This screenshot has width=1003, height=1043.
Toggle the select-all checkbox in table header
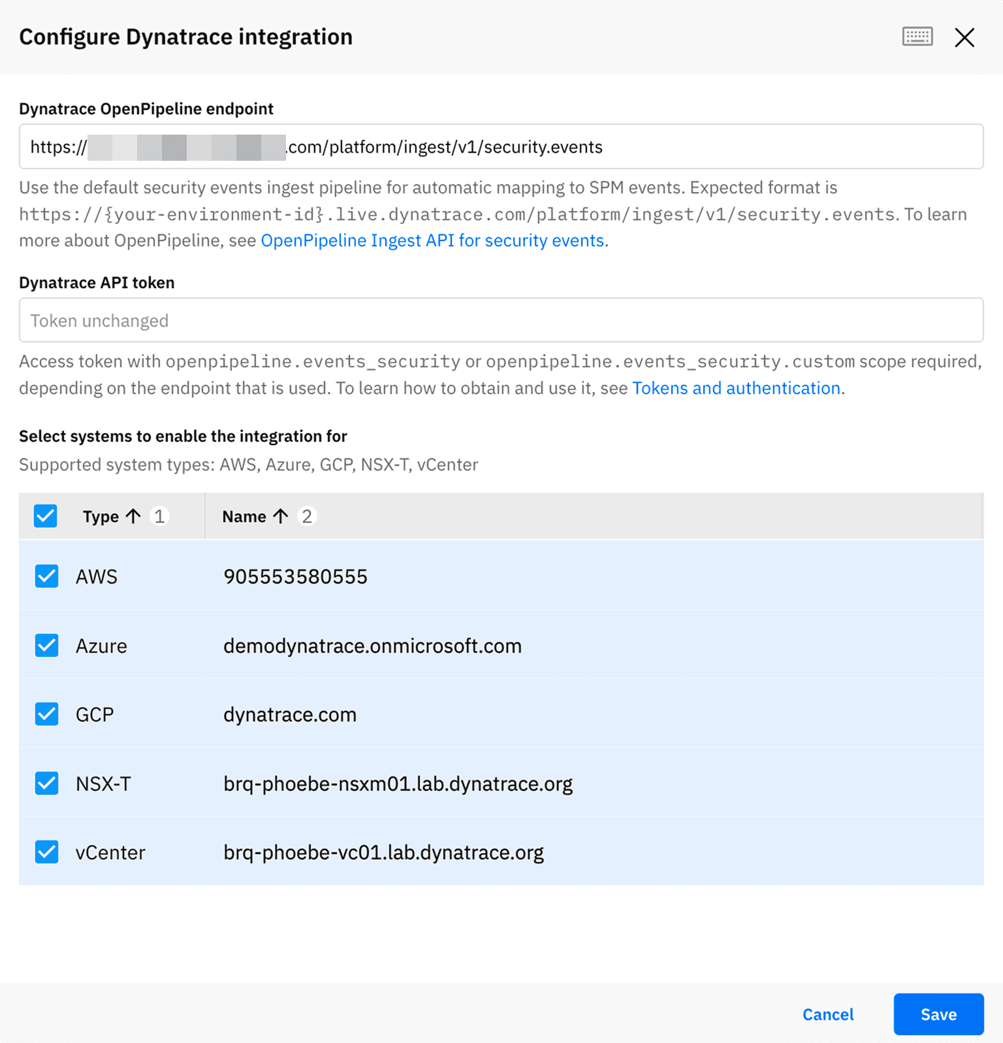[46, 516]
